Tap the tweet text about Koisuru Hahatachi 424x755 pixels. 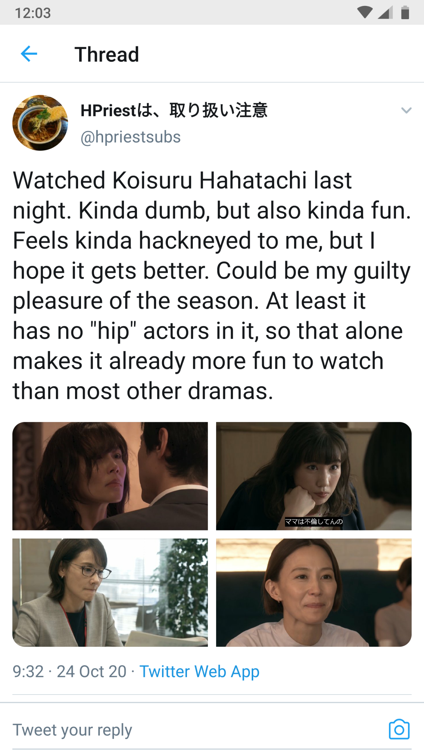click(212, 285)
